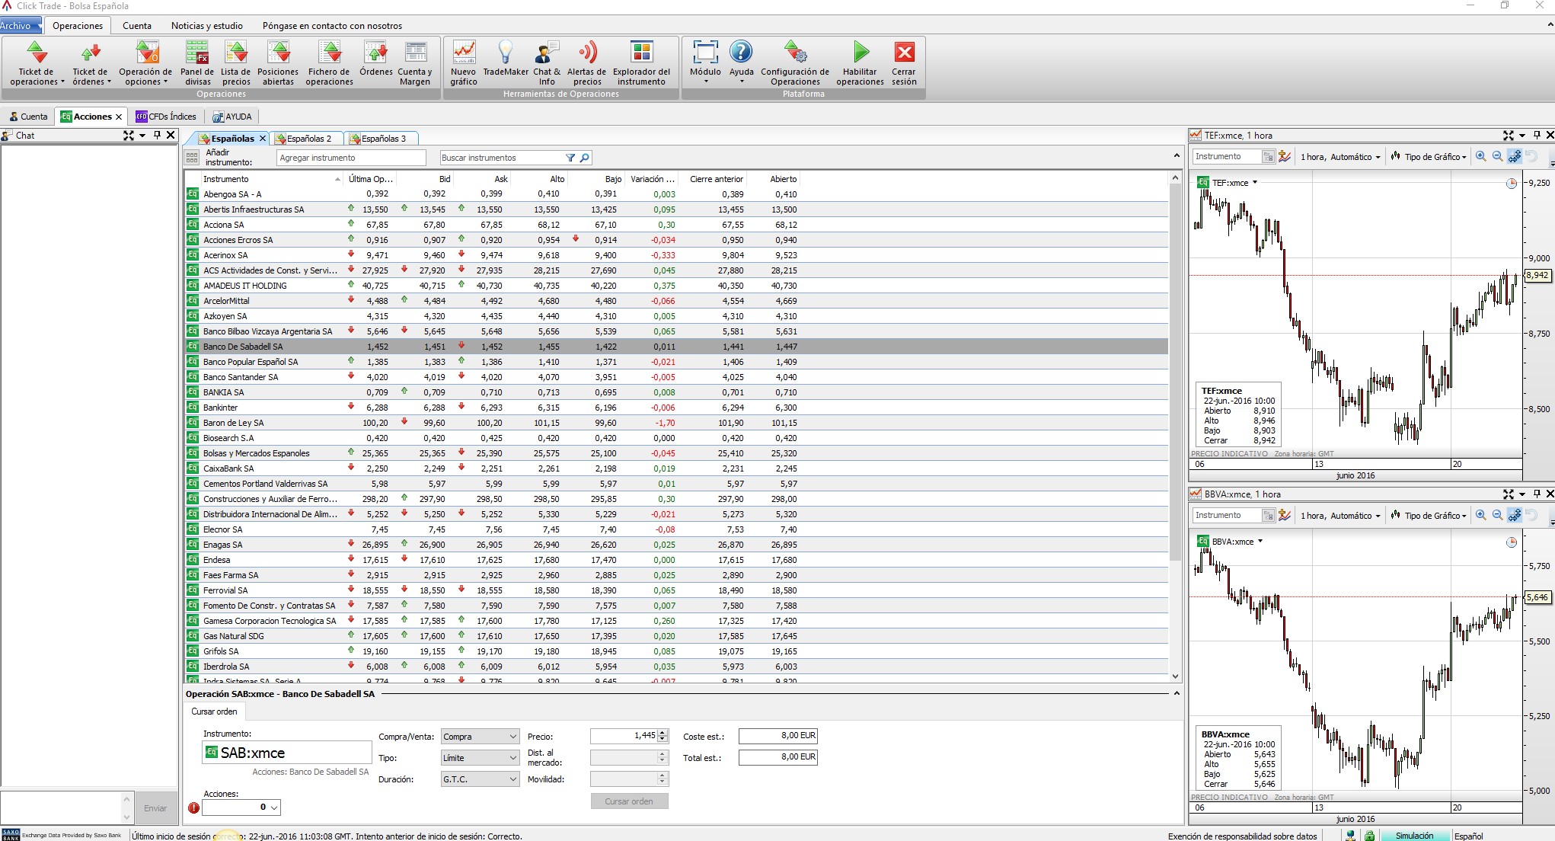
Task: Zoom in on the TEF:xmce chart
Action: coord(1481,156)
